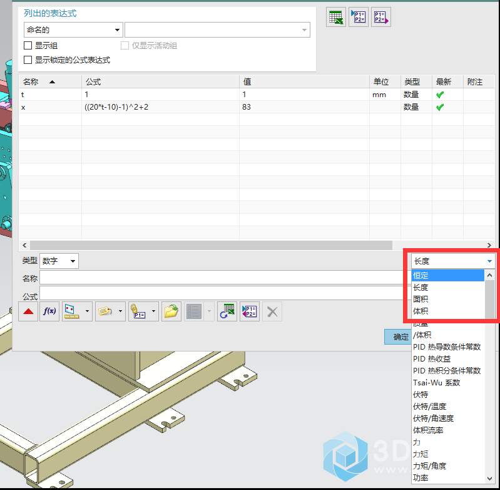
Task: Click the gray X delete expression icon
Action: click(x=272, y=311)
